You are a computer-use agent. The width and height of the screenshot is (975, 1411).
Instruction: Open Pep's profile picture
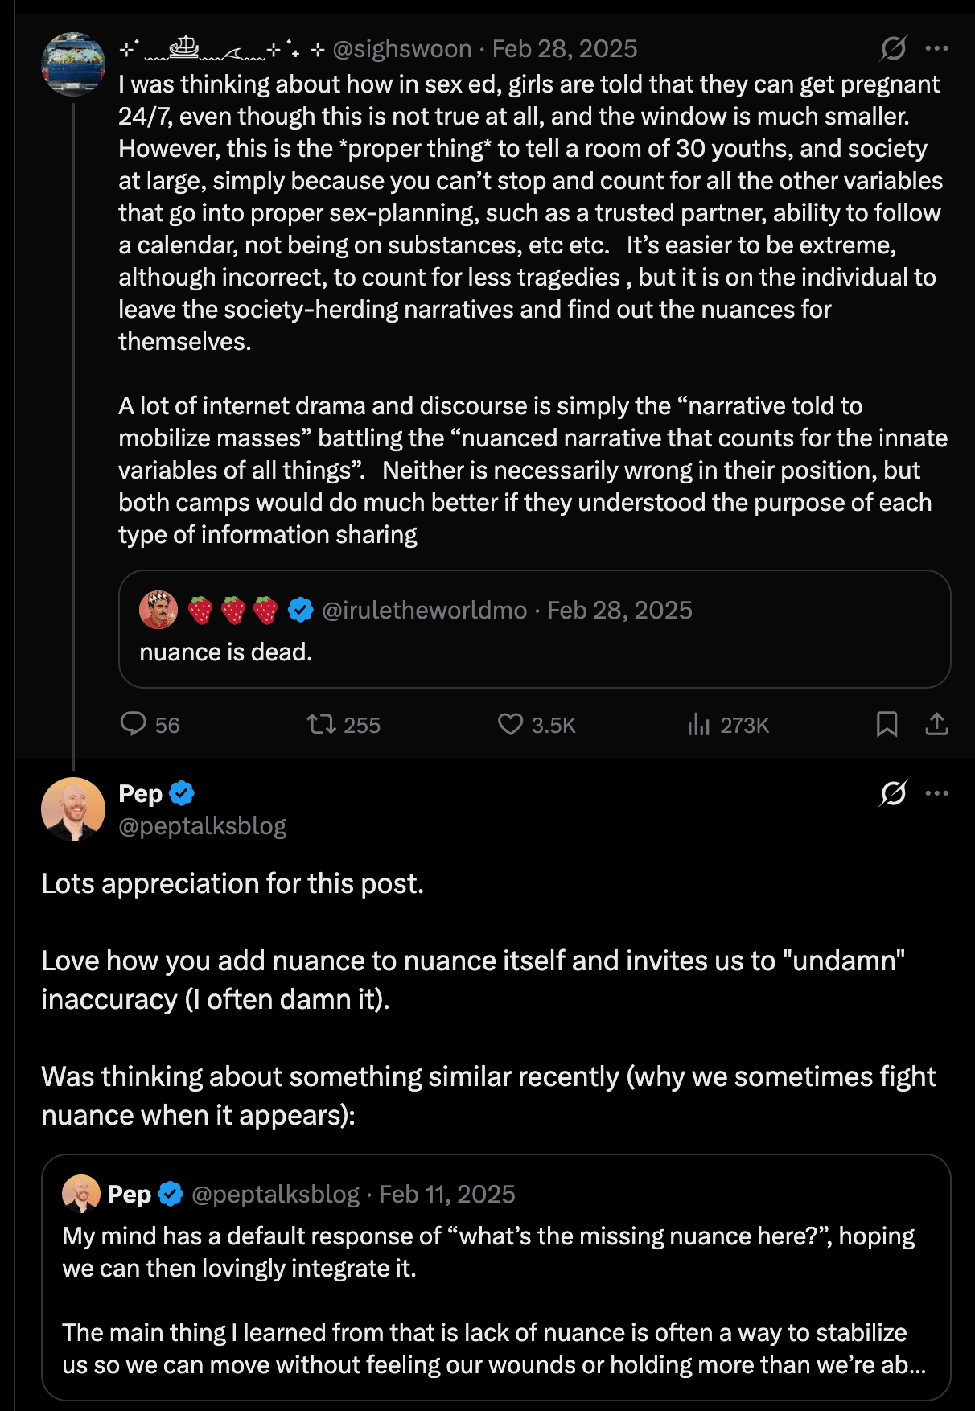pyautogui.click(x=73, y=809)
